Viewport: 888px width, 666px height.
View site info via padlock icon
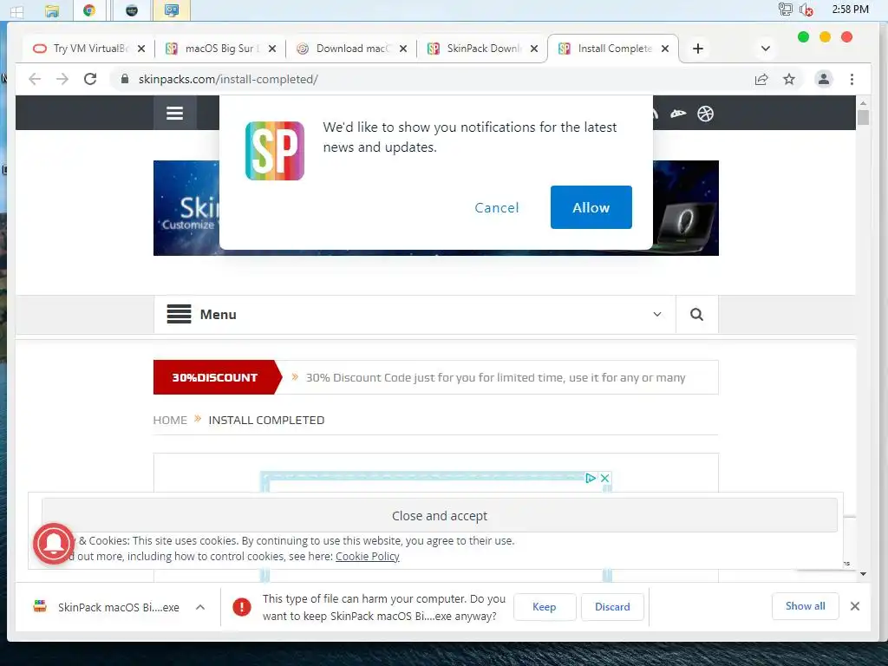click(x=125, y=79)
